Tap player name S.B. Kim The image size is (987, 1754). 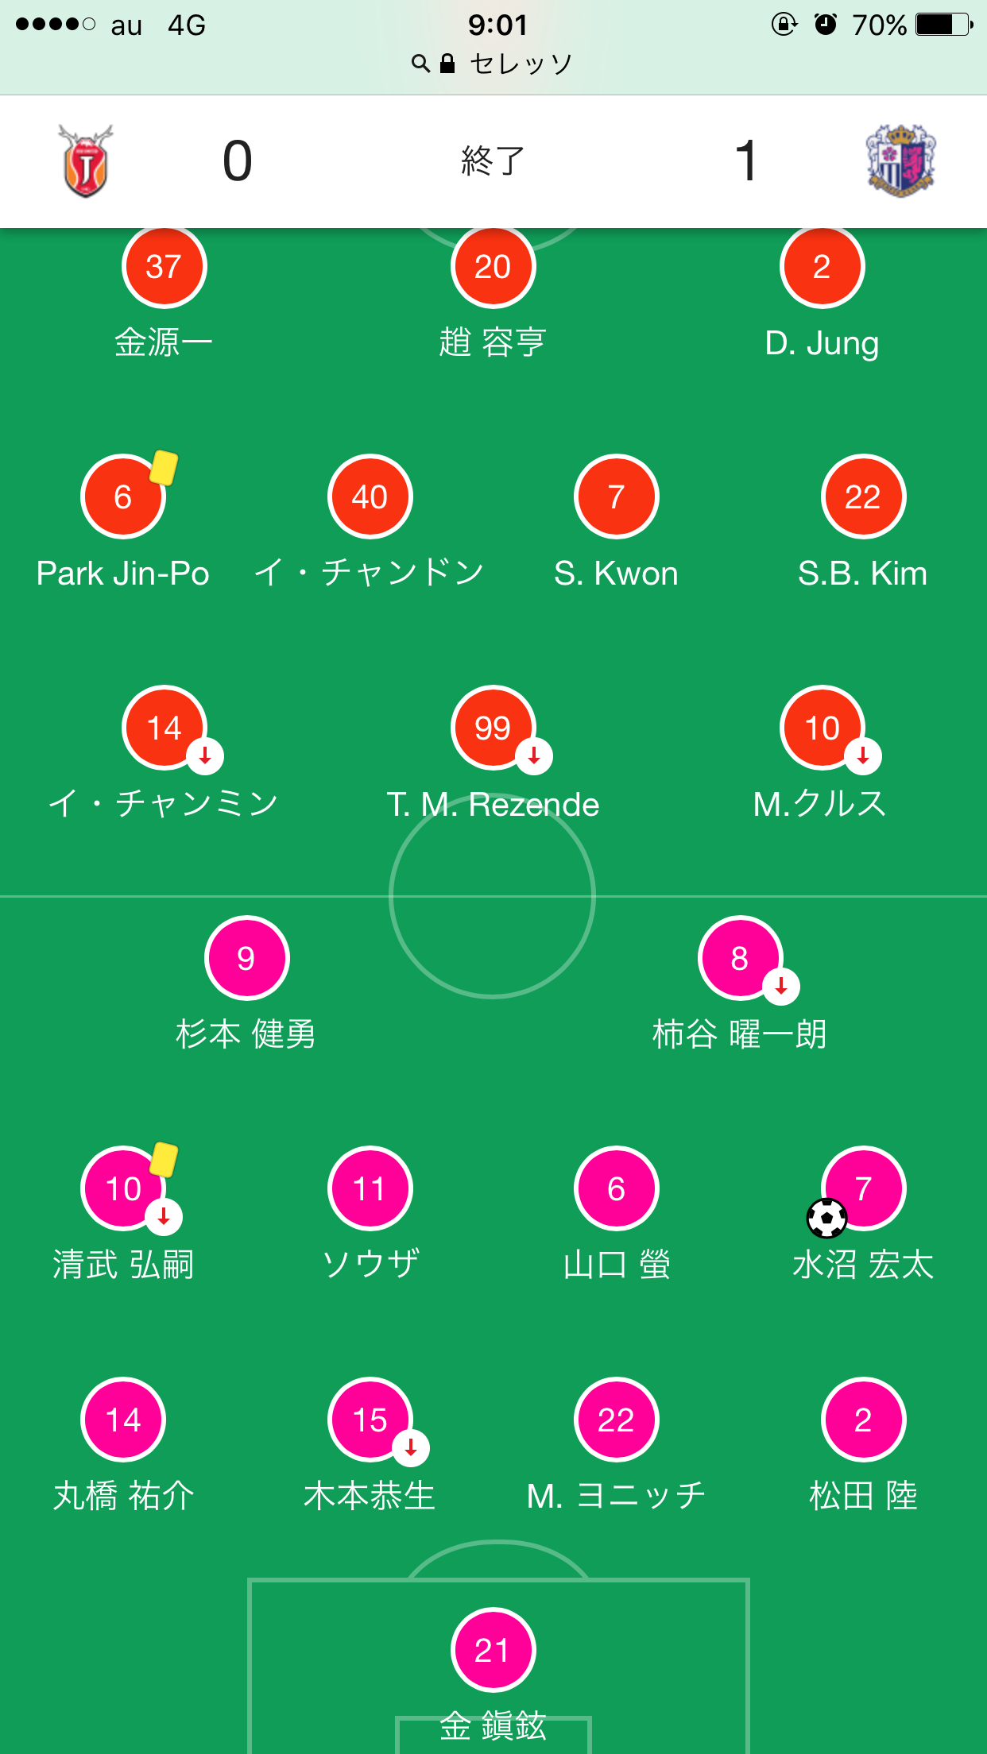click(862, 574)
